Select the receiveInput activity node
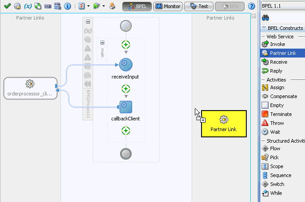The image size is (305, 202). coord(126,65)
